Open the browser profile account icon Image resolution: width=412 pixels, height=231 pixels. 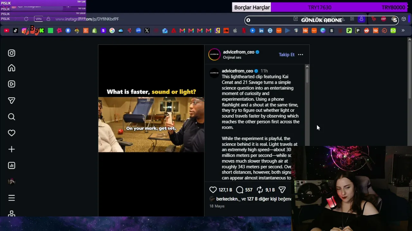click(361, 19)
